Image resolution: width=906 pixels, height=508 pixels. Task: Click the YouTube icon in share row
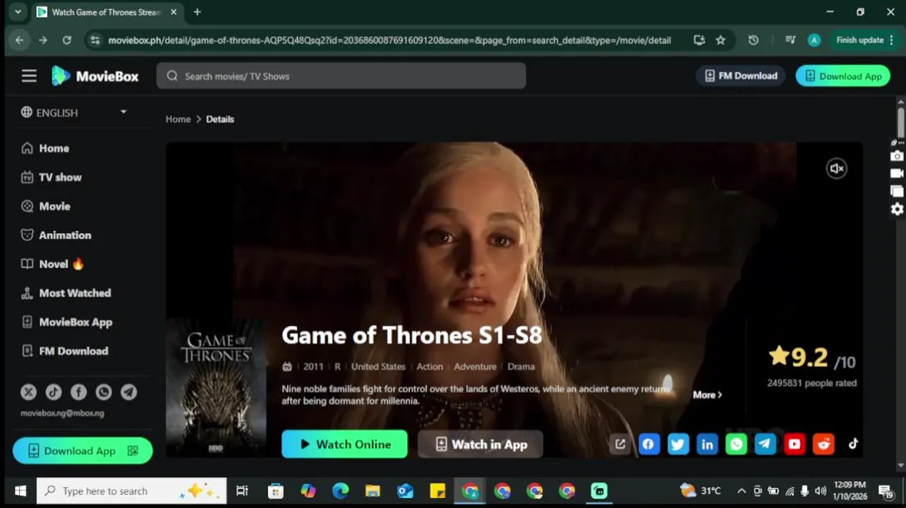(795, 444)
